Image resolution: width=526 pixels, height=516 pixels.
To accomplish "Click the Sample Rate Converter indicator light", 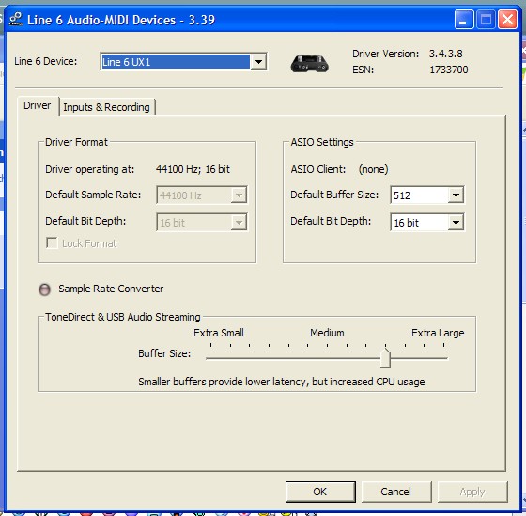I will (45, 289).
